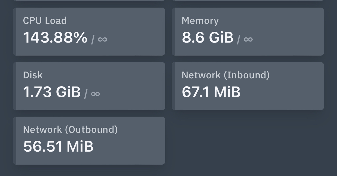Click the 1.73 GiB disk value
337x176 pixels.
[52, 92]
